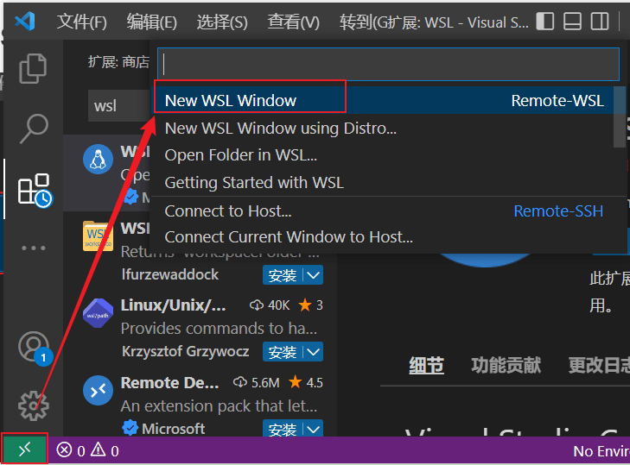The image size is (630, 465).
Task: Open the 查看(V) menu
Action: click(293, 22)
